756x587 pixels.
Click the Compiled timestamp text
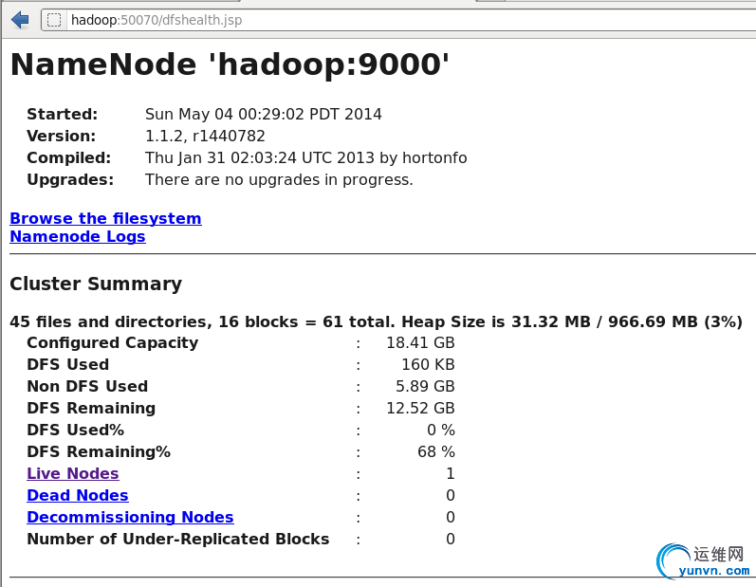point(305,157)
